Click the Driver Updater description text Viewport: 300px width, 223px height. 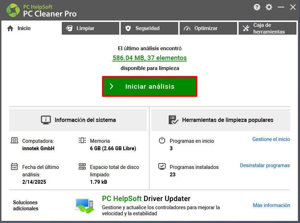click(161, 211)
